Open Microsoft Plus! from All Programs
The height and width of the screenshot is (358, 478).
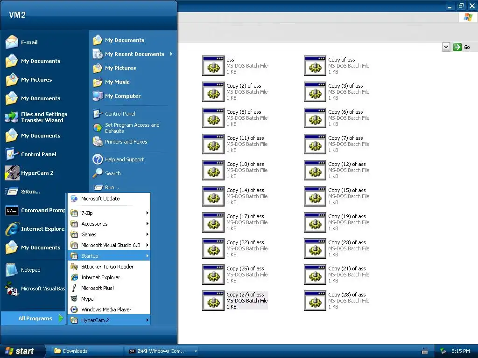click(x=109, y=288)
